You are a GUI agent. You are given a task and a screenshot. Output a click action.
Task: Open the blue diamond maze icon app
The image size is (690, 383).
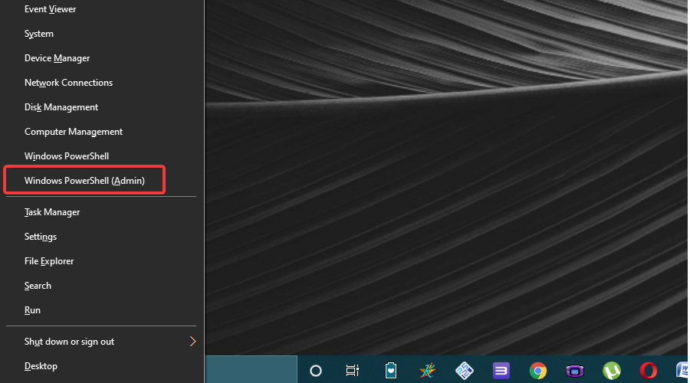[x=465, y=371]
